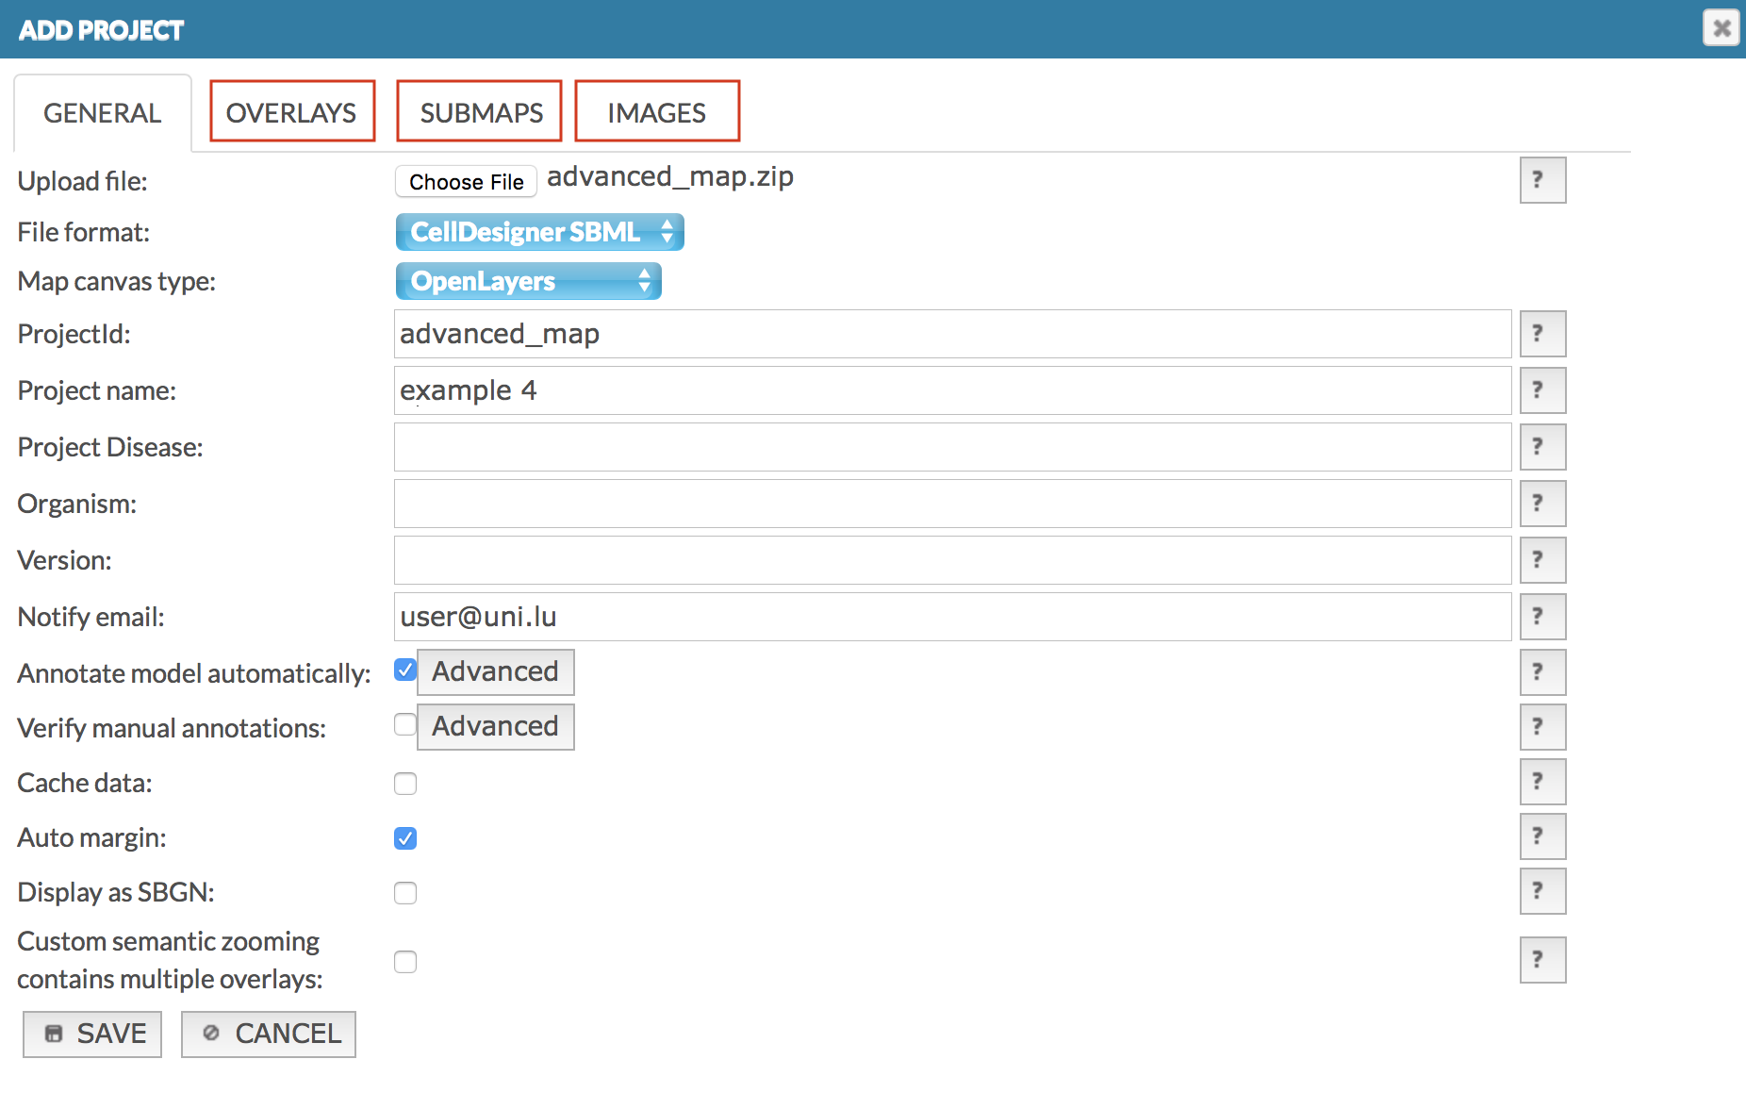Switch to the Overlays tab
The width and height of the screenshot is (1746, 1109).
pos(291,112)
